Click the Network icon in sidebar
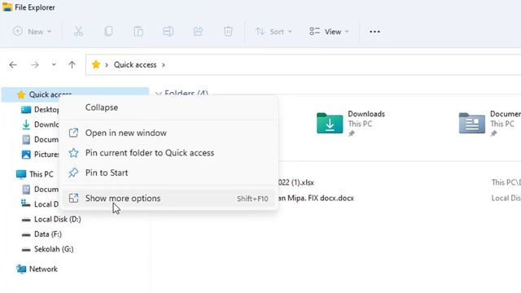 pos(21,269)
